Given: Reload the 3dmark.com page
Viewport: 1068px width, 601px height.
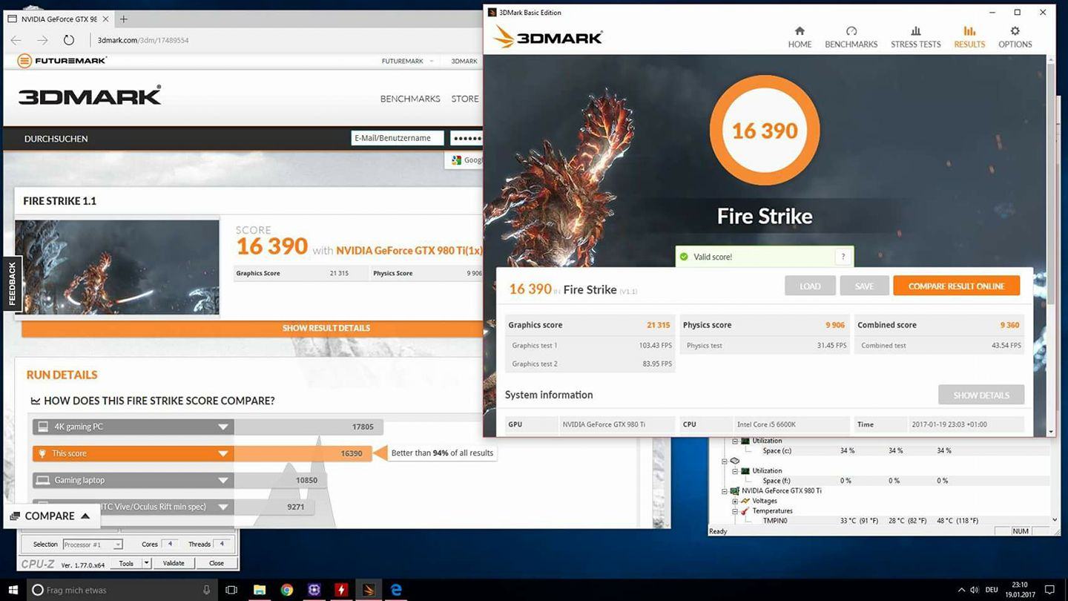Looking at the screenshot, I should (x=68, y=40).
